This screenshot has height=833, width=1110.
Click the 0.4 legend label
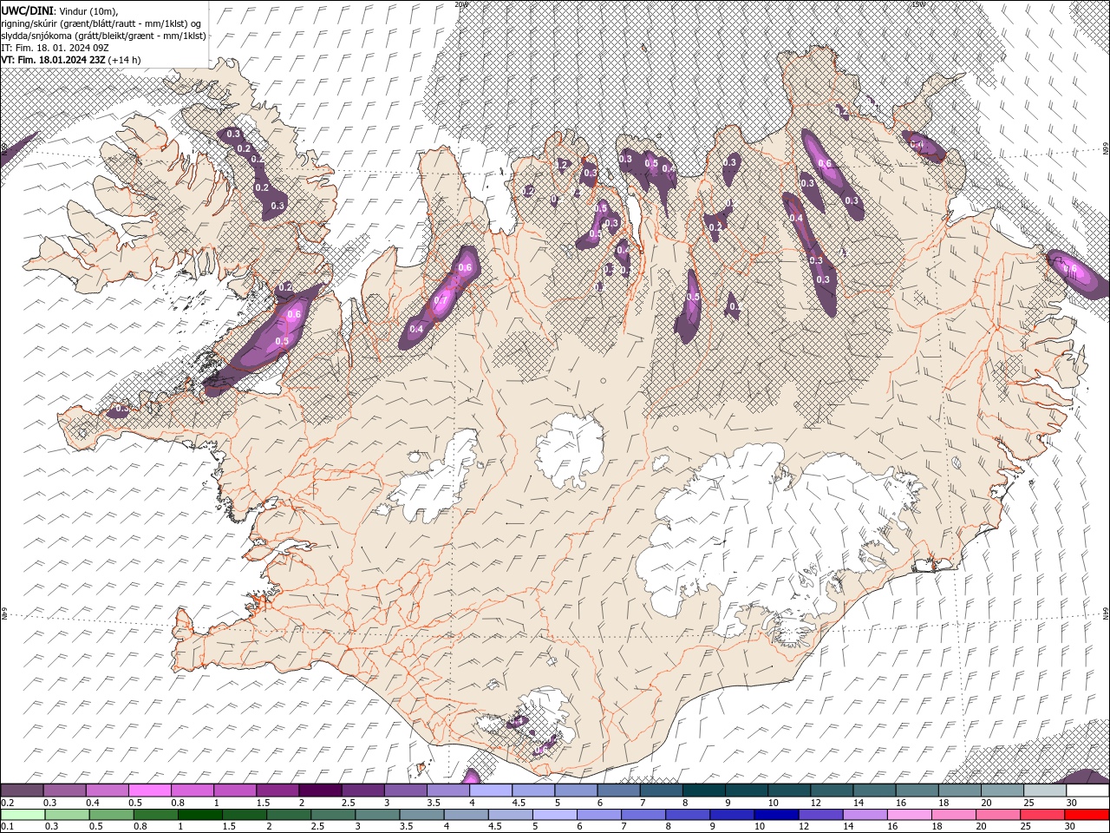click(x=92, y=803)
